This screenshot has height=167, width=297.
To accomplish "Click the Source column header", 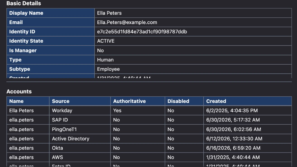I will [80, 101].
